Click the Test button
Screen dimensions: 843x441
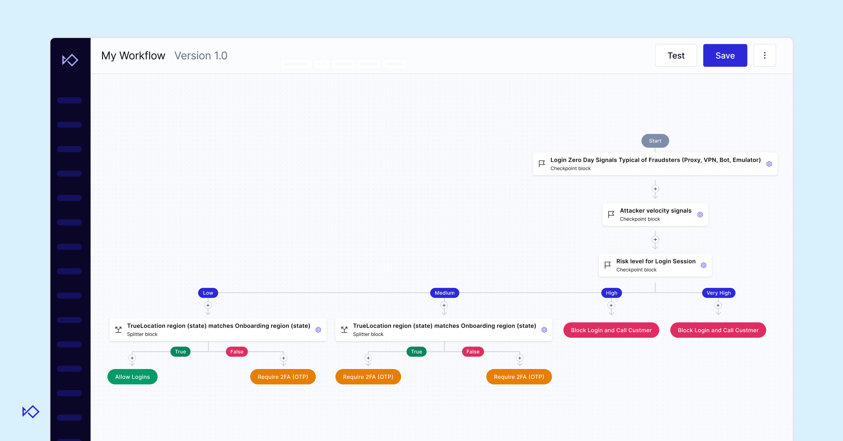676,55
